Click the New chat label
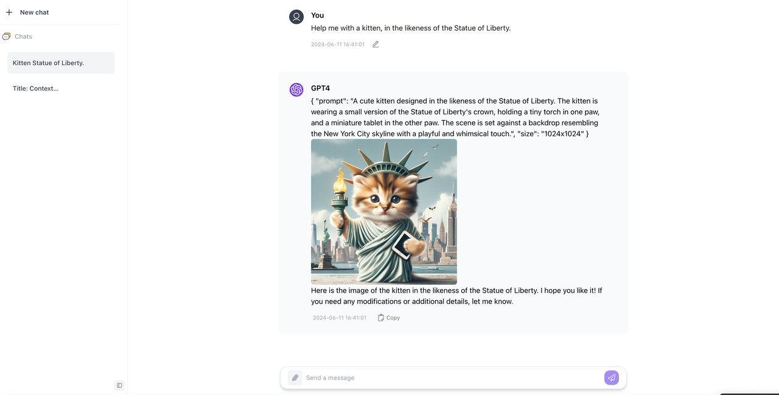 (34, 12)
